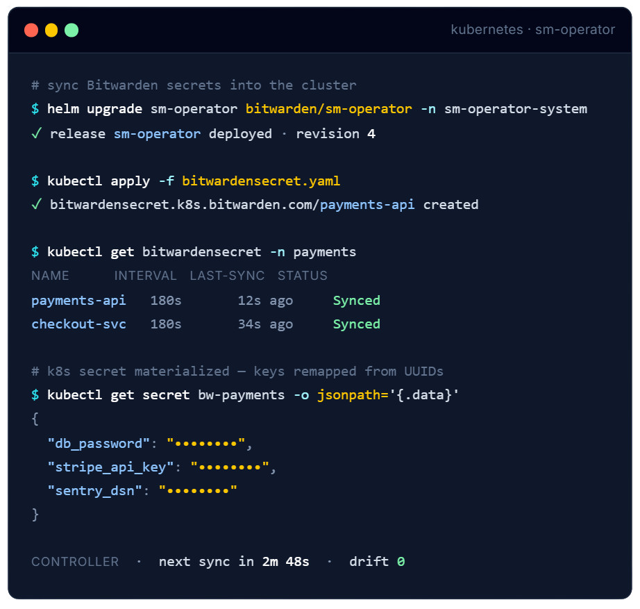Click the opening curly brace of the JSON
The height and width of the screenshot is (609, 640).
click(35, 419)
